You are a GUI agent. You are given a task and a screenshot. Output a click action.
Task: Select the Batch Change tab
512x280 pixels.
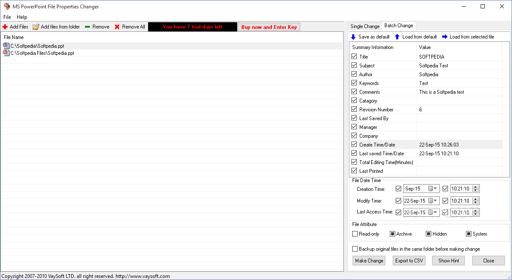[x=399, y=26]
